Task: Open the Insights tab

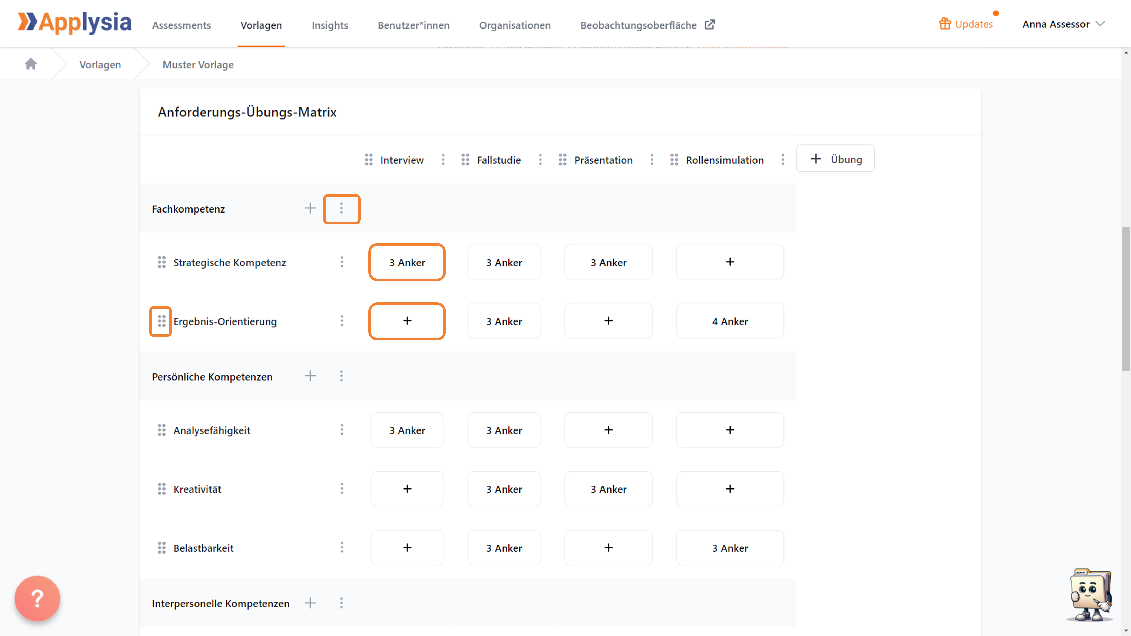Action: tap(330, 25)
